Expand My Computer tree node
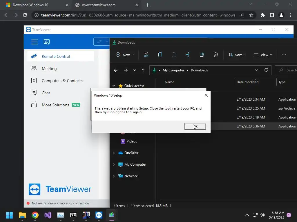This screenshot has width=297, height=222. (114, 164)
